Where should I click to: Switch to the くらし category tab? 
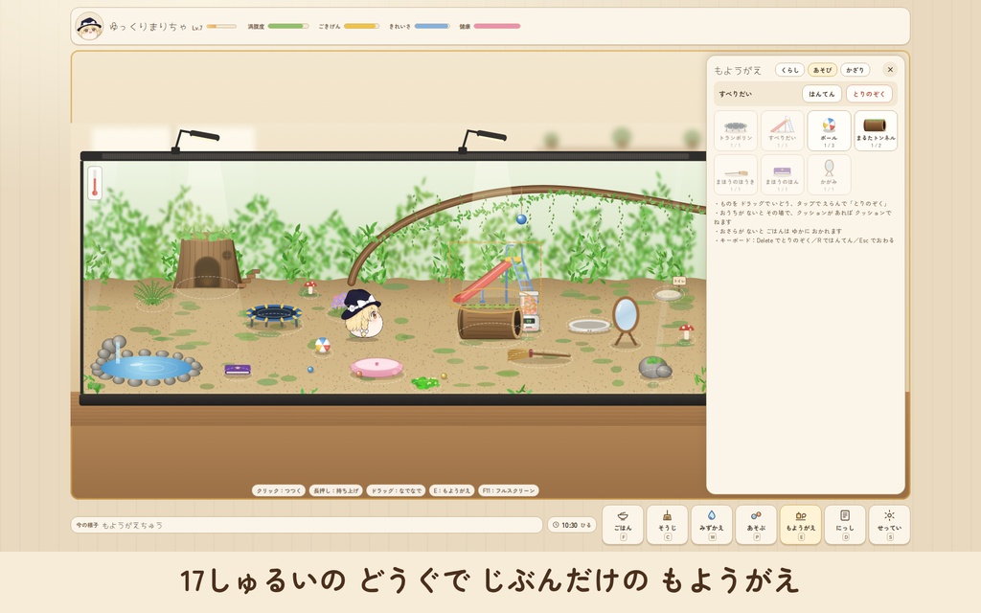789,70
